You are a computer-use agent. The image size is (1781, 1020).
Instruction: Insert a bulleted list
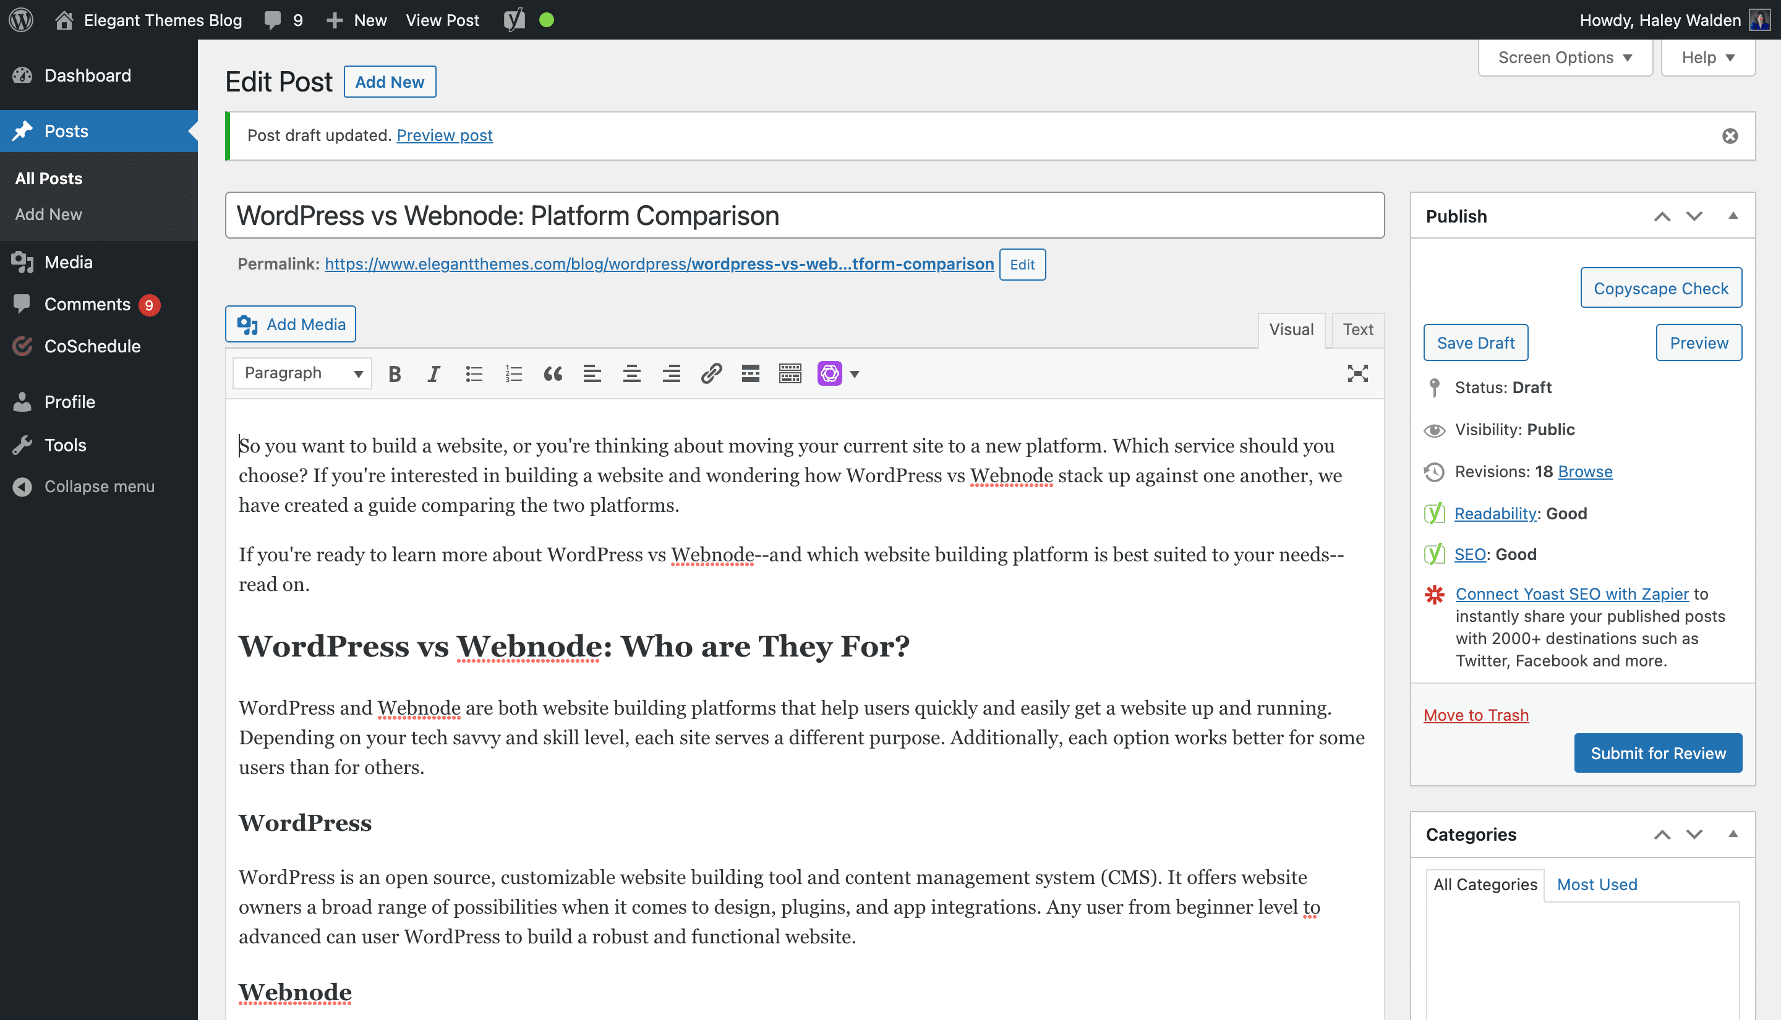click(474, 373)
